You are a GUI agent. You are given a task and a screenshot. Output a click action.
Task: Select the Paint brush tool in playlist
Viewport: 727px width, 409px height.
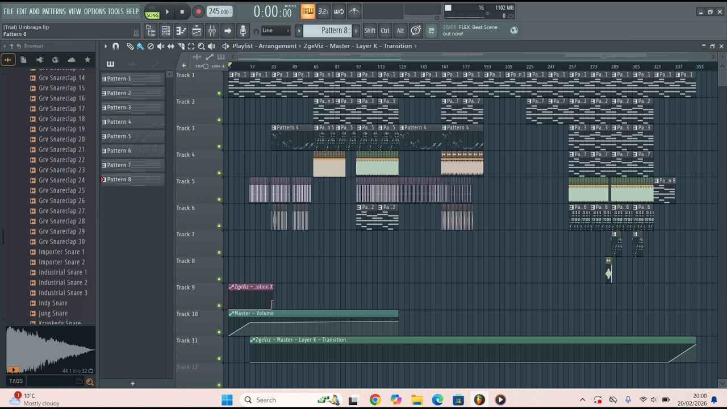pyautogui.click(x=140, y=46)
